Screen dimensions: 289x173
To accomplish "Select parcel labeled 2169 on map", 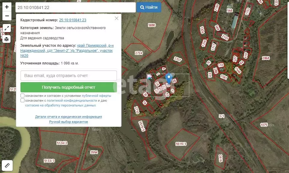I will (x=217, y=7).
